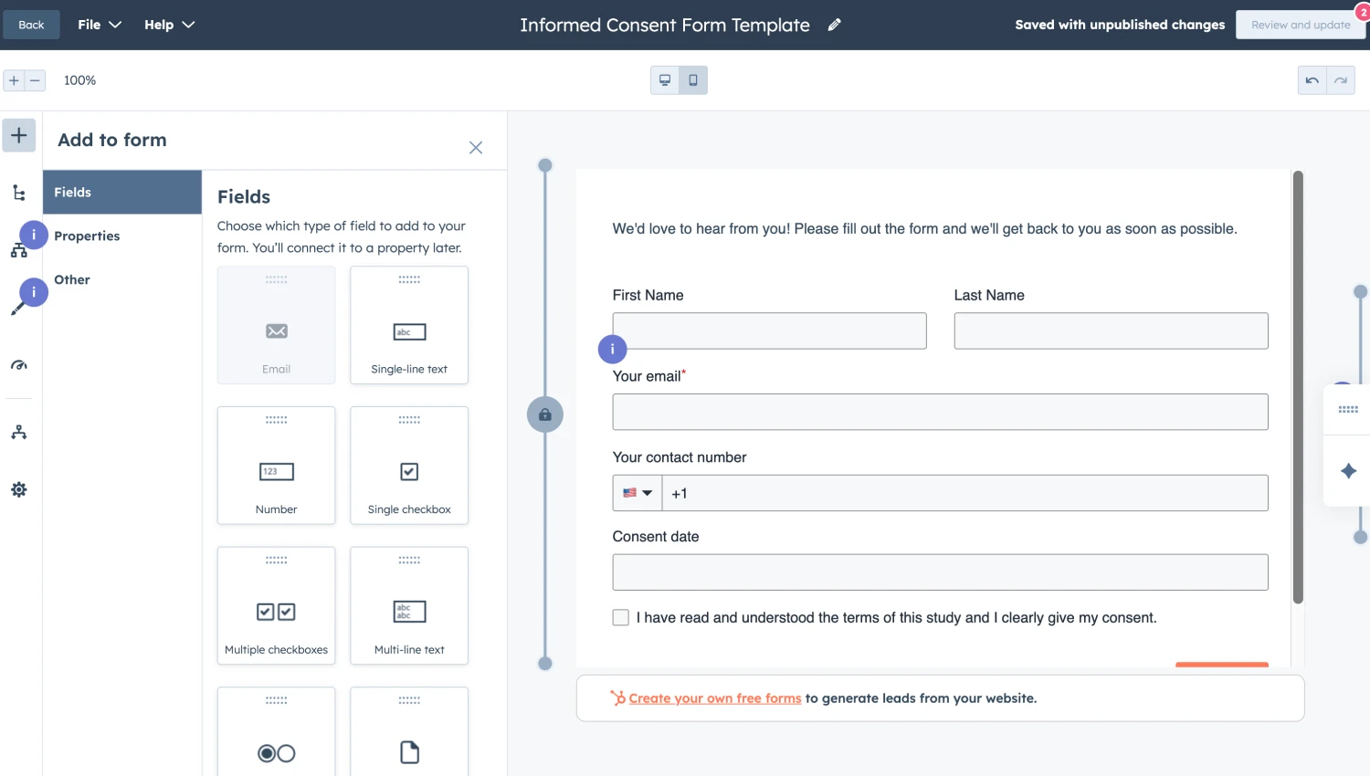Check the consent agreement checkbox

tap(620, 617)
